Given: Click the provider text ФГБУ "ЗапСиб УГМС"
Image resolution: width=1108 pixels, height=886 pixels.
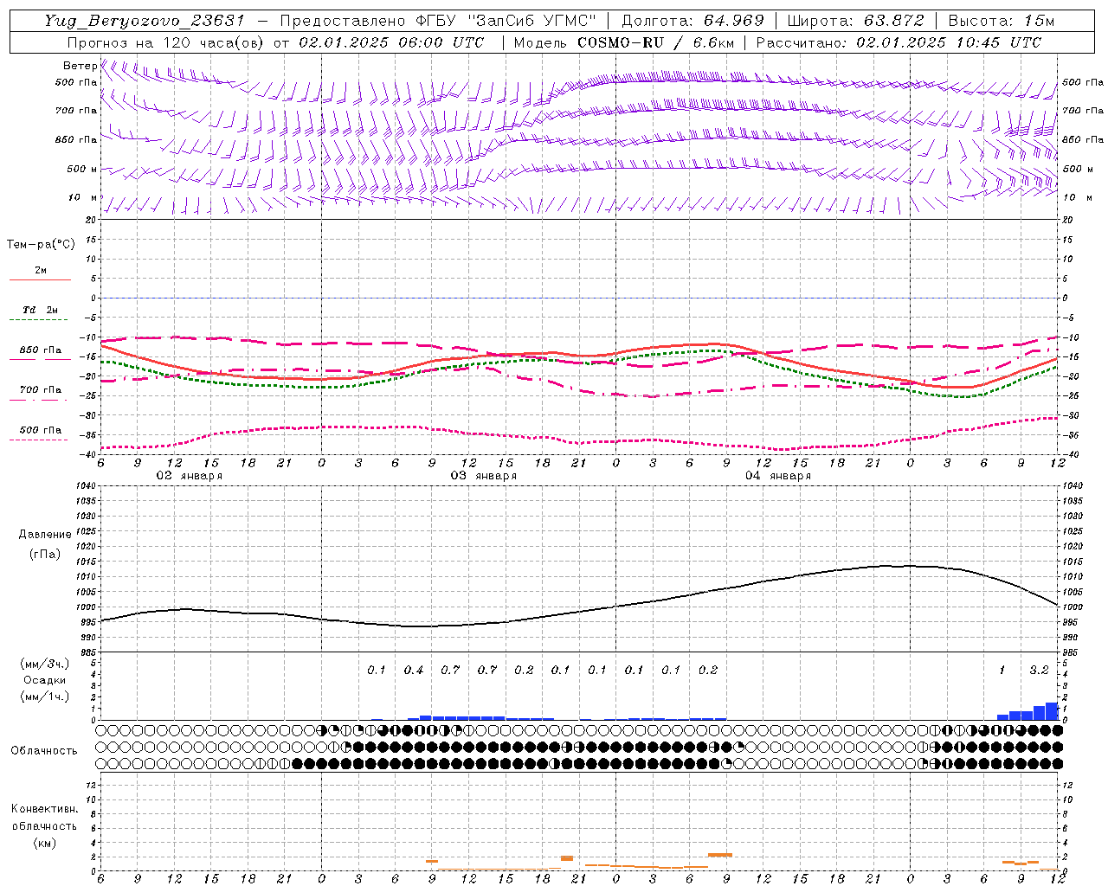Looking at the screenshot, I should (x=507, y=21).
